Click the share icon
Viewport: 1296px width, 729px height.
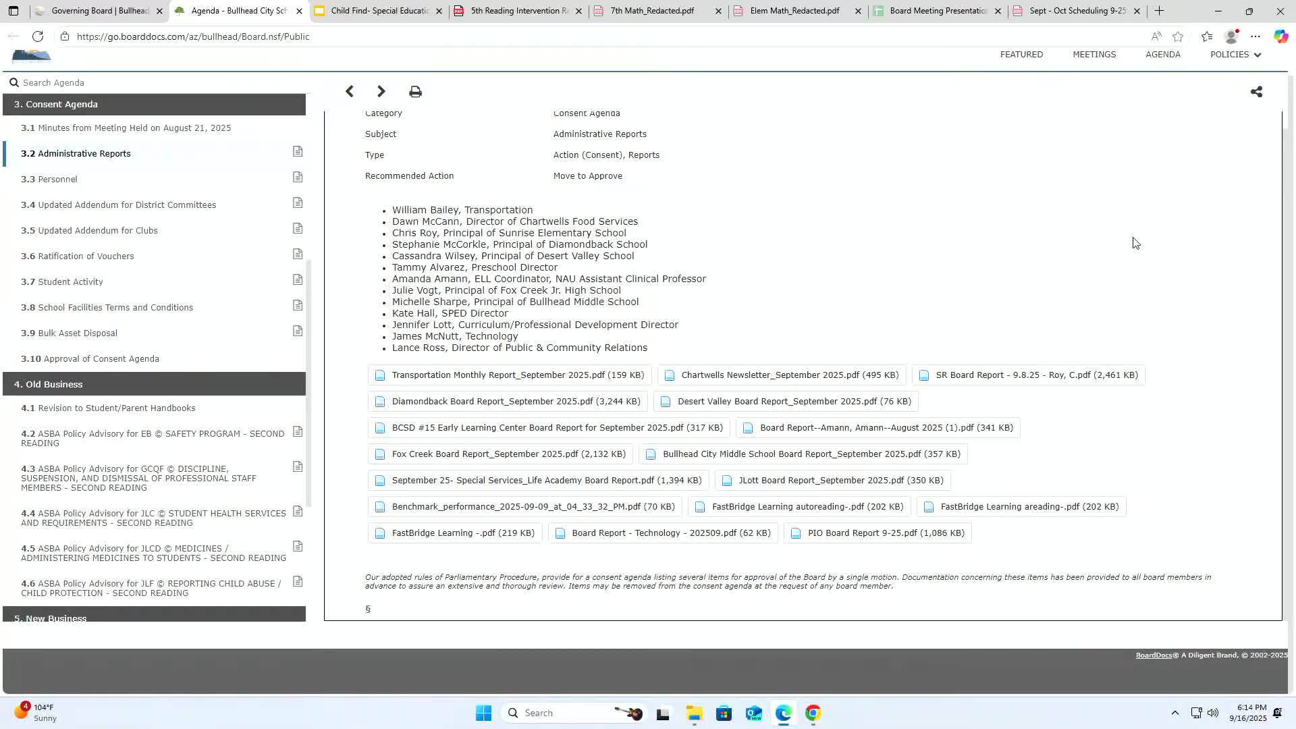click(x=1256, y=92)
